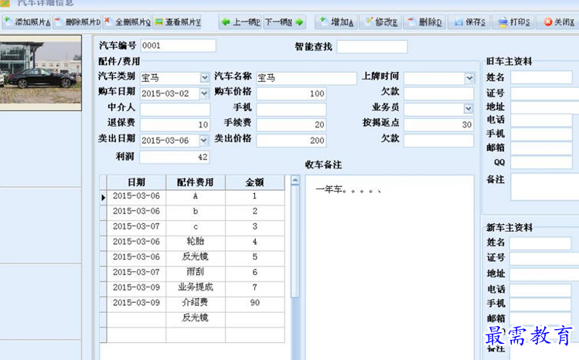The height and width of the screenshot is (360, 579).
Task: Go to next car (下一辆)
Action: pos(284,22)
